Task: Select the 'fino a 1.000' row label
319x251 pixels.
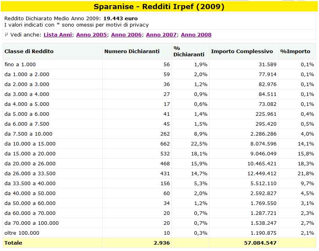Action: (x=20, y=64)
